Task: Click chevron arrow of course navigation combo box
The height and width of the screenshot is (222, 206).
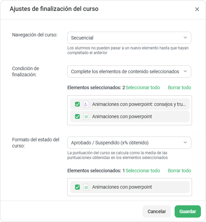Action: (185, 38)
